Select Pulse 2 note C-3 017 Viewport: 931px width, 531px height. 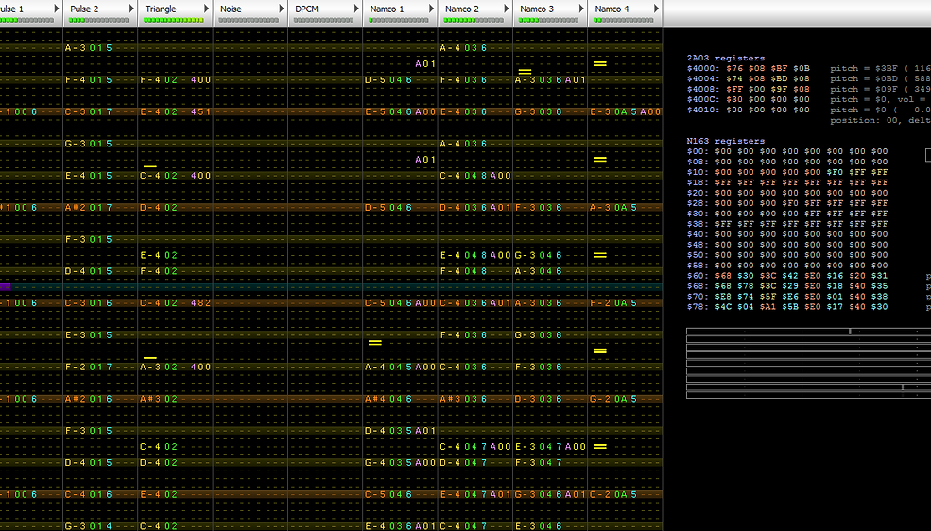click(89, 111)
